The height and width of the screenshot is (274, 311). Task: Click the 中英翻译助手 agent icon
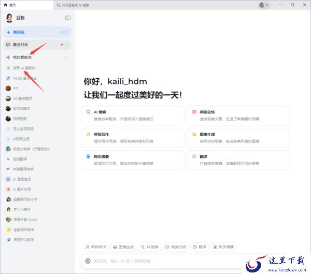click(x=8, y=169)
